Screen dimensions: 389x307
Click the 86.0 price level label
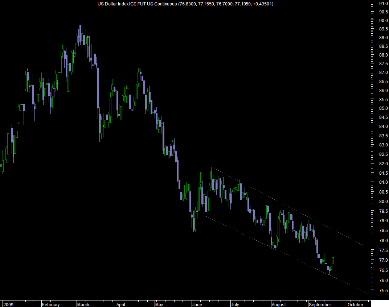point(383,91)
